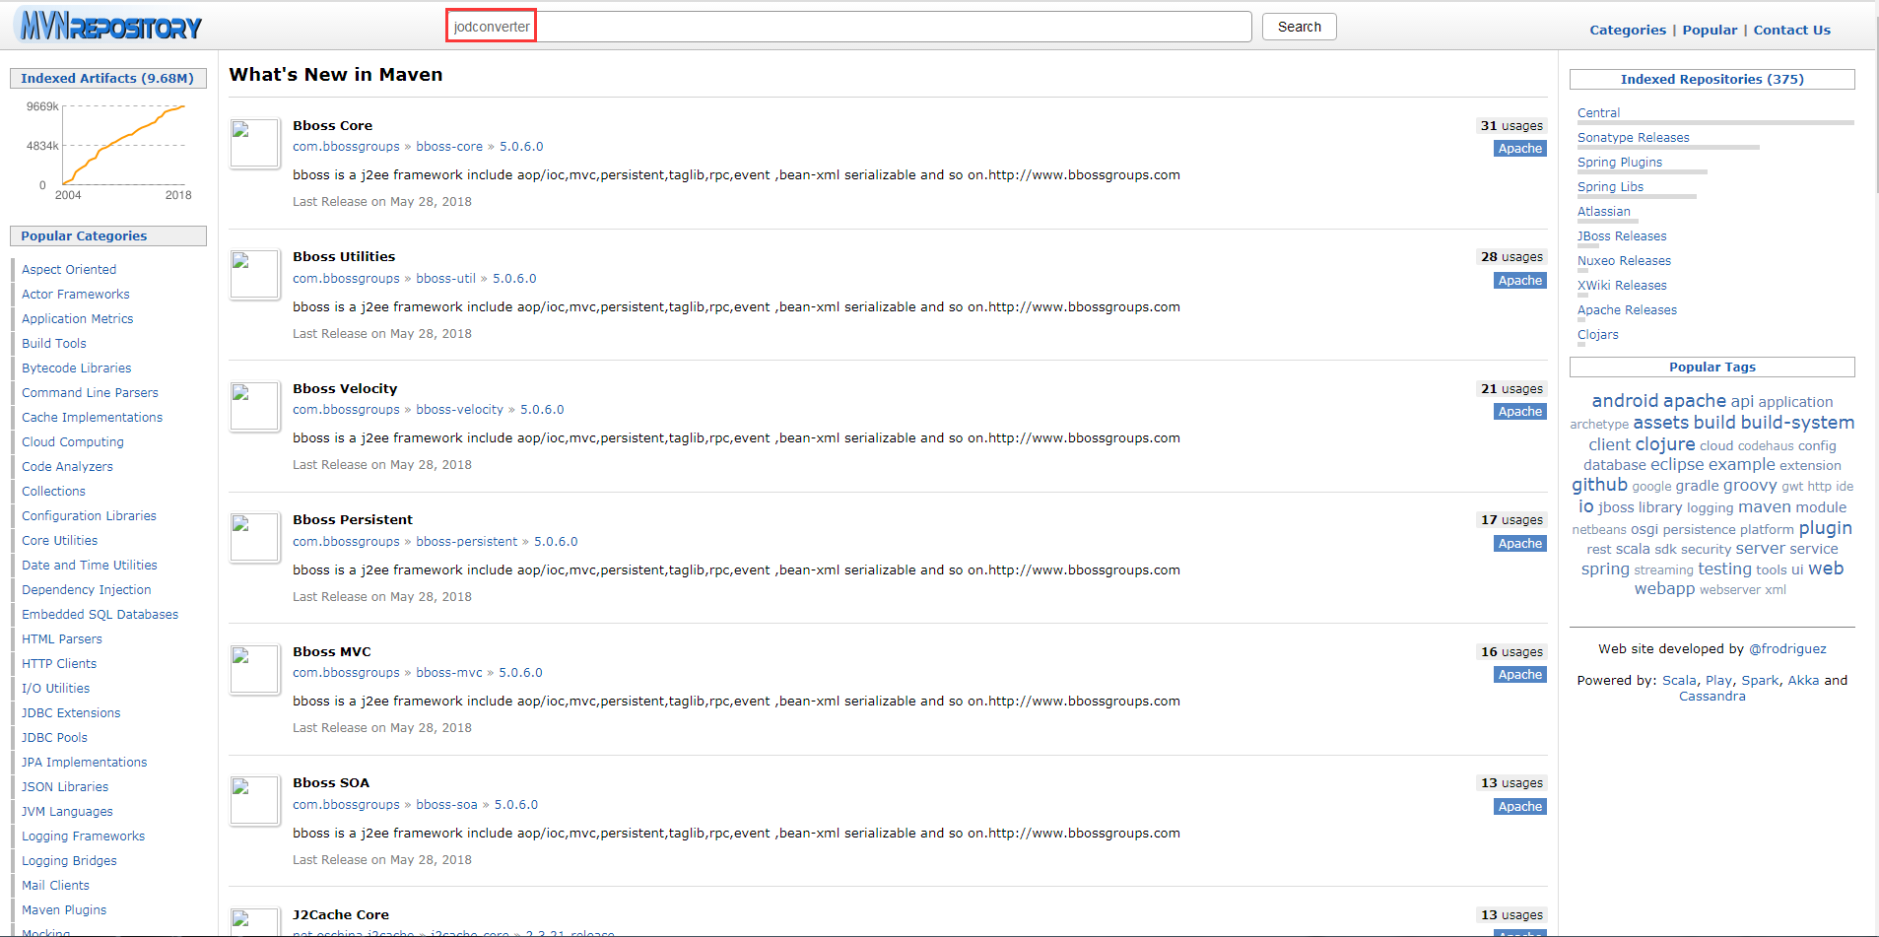Click Apache license badge of Bboss Utilities
The width and height of the screenshot is (1879, 937).
pyautogui.click(x=1519, y=280)
